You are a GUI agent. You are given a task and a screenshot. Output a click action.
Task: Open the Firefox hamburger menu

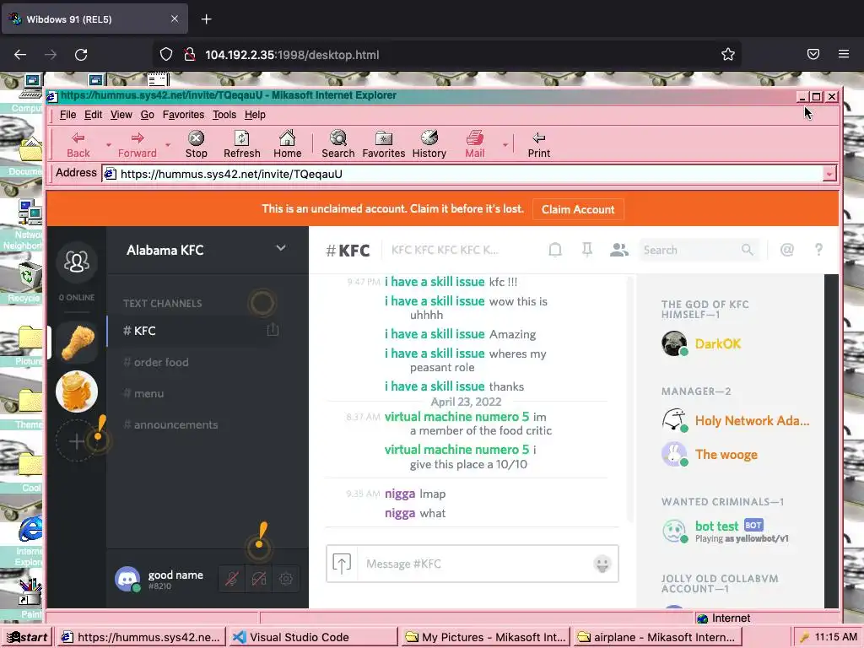point(844,54)
